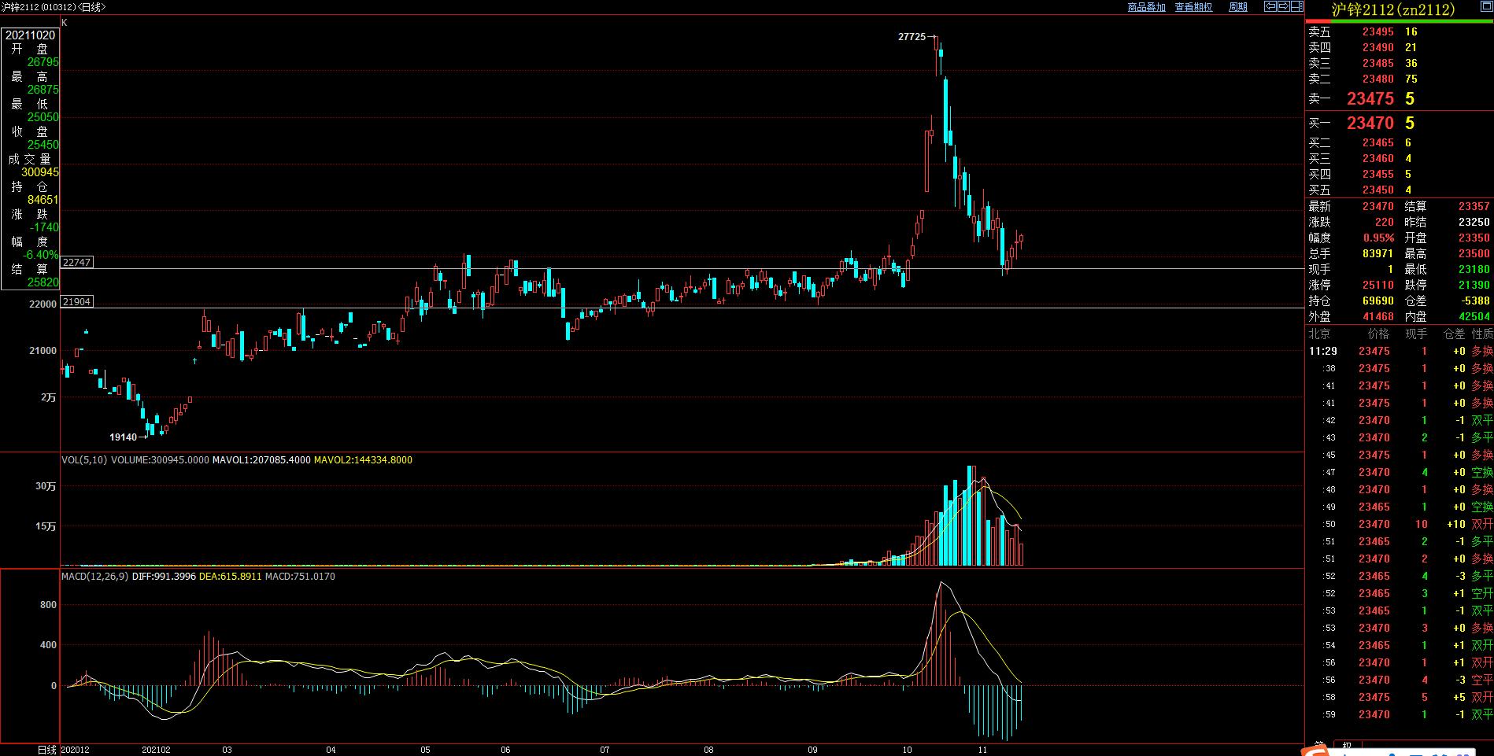The height and width of the screenshot is (756, 1494).
Task: Click the 内盘 value 42504
Action: (1474, 317)
